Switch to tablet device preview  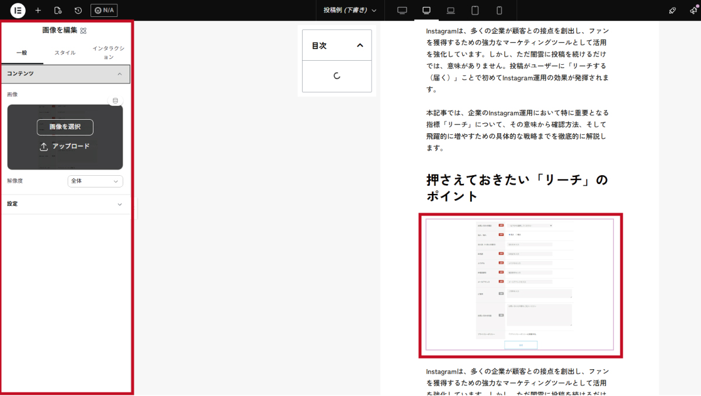(475, 11)
